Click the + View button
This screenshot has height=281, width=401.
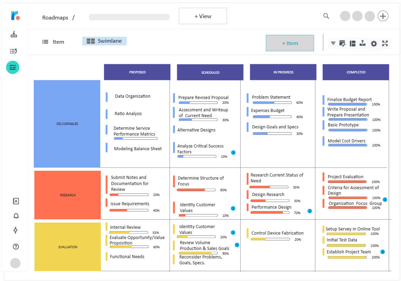click(203, 16)
